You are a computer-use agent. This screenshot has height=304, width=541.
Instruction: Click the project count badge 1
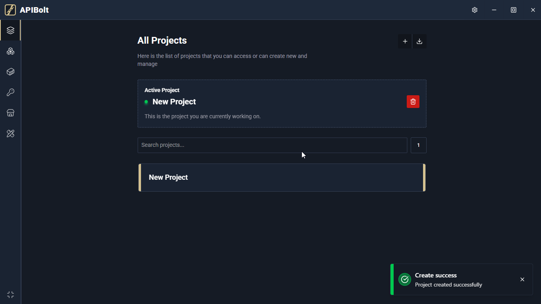[x=419, y=145]
